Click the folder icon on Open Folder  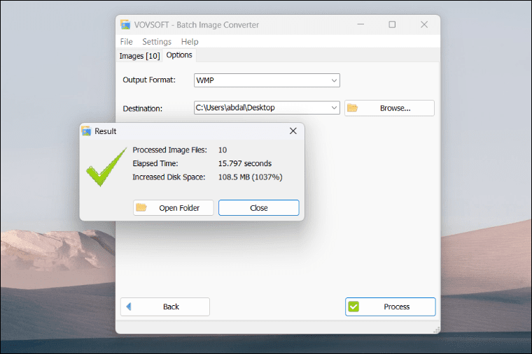point(141,207)
